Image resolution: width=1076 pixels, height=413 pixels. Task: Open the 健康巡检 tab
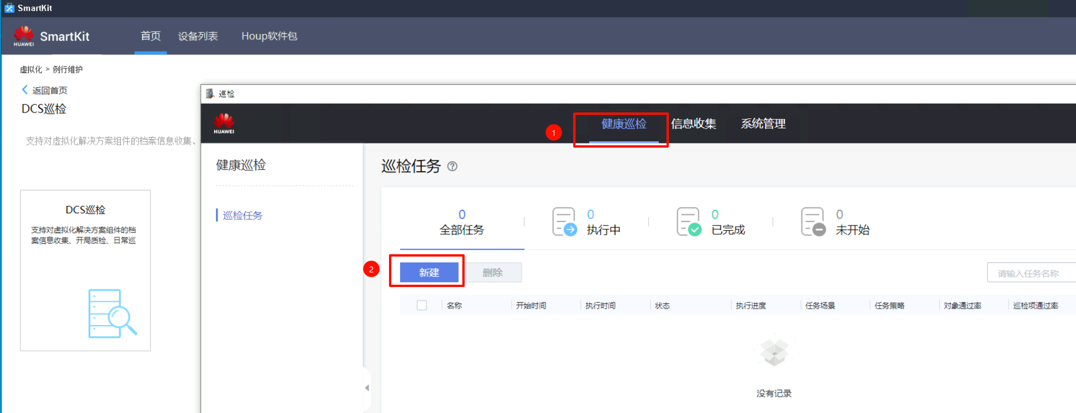623,124
